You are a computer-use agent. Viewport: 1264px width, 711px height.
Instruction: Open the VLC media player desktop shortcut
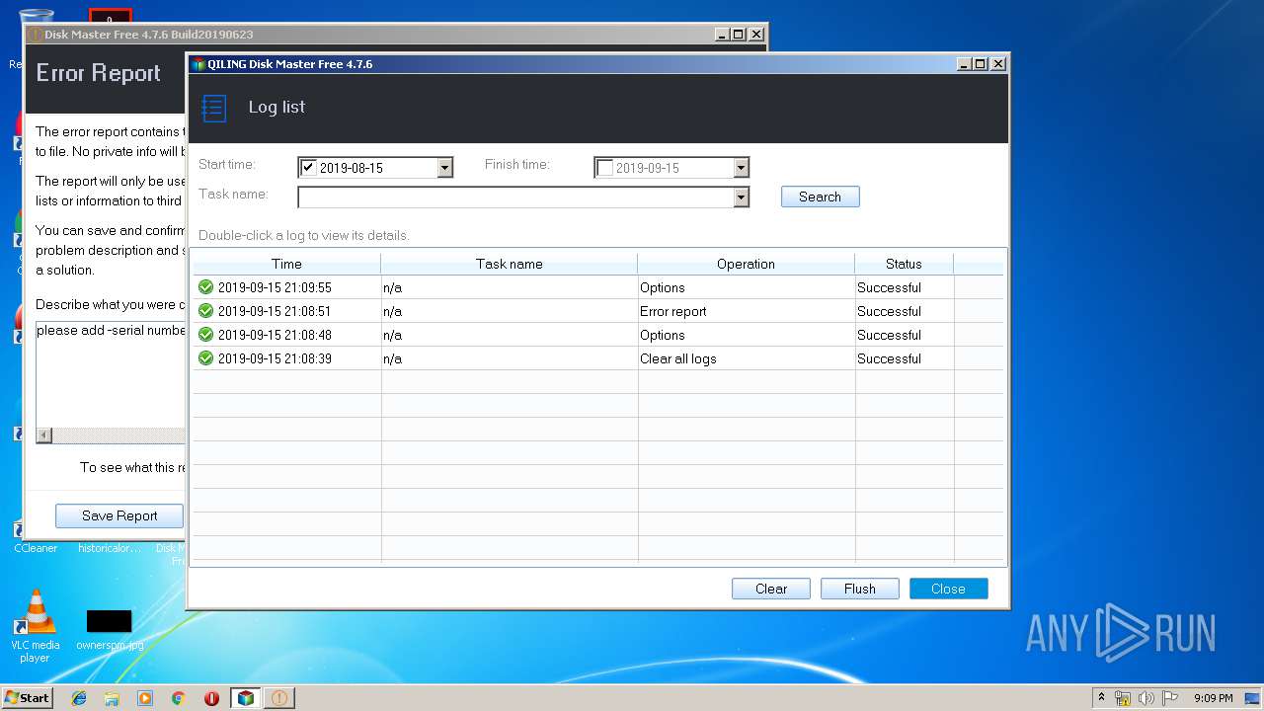coord(36,626)
